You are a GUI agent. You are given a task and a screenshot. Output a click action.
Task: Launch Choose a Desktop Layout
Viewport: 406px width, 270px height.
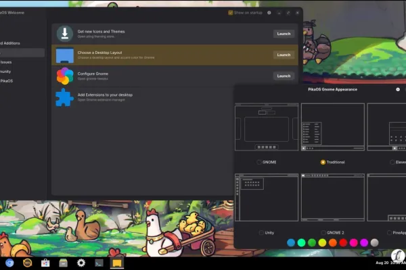(284, 55)
